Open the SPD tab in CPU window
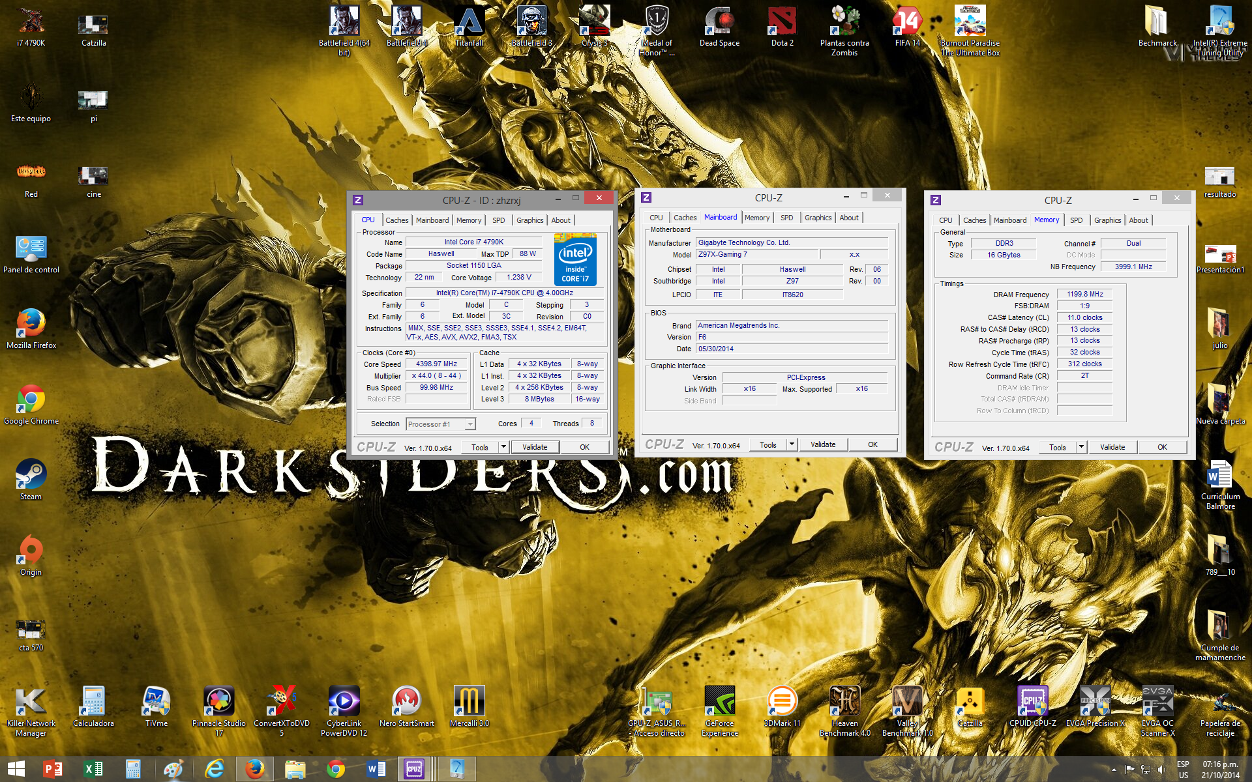 [x=498, y=220]
